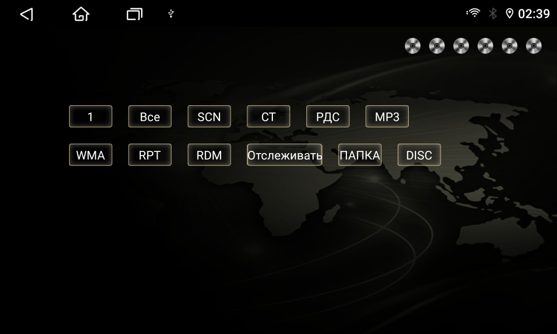The width and height of the screenshot is (557, 334).
Task: Tap the Bluetooth status icon
Action: pos(493,14)
